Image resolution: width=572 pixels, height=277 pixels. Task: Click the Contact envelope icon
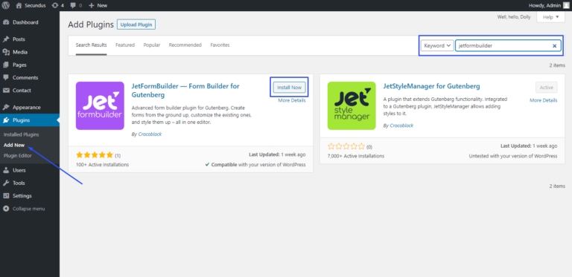tap(6, 90)
